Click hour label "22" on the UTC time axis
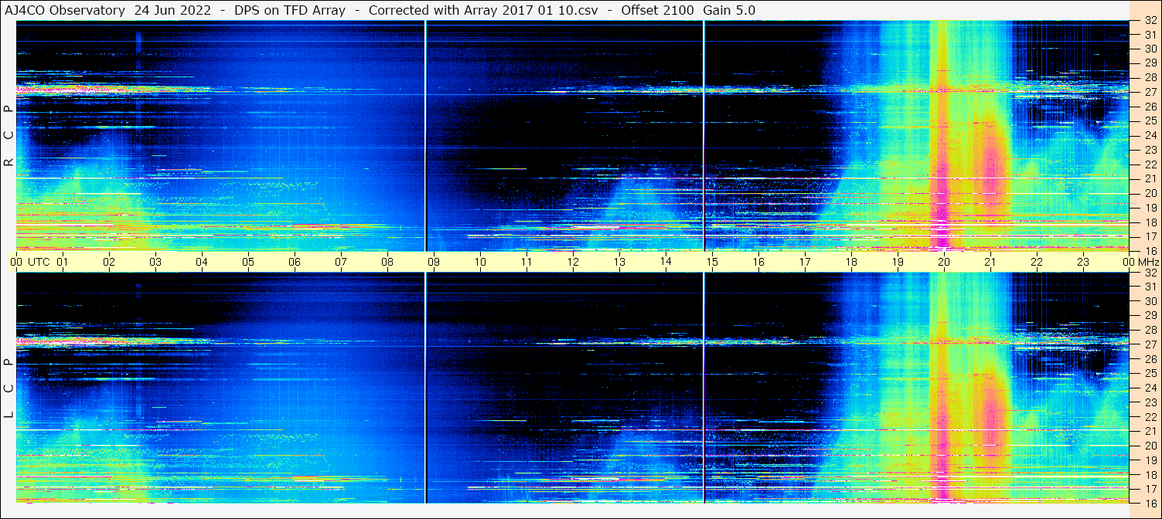This screenshot has width=1162, height=519. [x=1037, y=262]
